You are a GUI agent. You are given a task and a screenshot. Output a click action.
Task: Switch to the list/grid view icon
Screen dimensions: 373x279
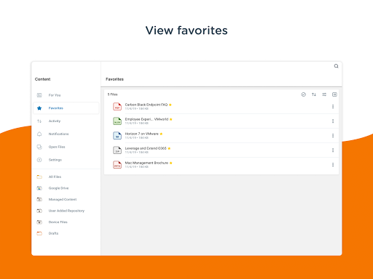point(334,94)
